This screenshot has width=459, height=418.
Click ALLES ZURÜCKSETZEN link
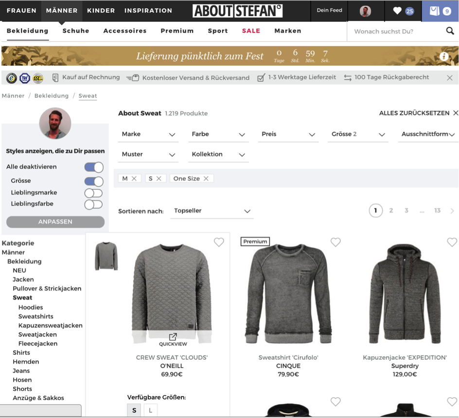pos(414,113)
